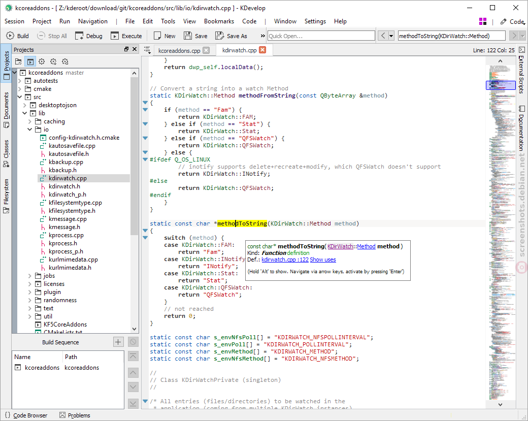
Task: Save the current file
Action: coord(195,36)
